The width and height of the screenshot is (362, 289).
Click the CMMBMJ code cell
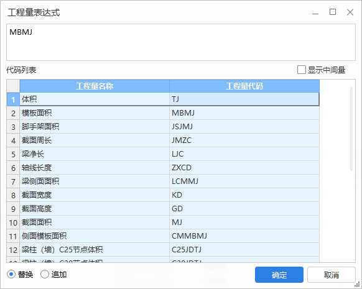coord(244,236)
